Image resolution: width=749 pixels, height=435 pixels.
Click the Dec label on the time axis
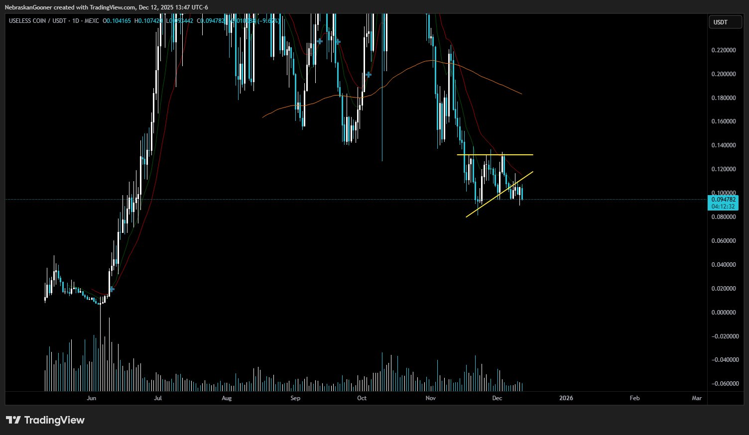497,398
